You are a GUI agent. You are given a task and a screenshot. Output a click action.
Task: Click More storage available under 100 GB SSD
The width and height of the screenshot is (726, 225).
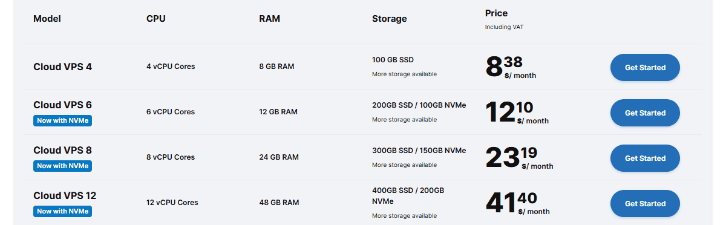(x=404, y=74)
